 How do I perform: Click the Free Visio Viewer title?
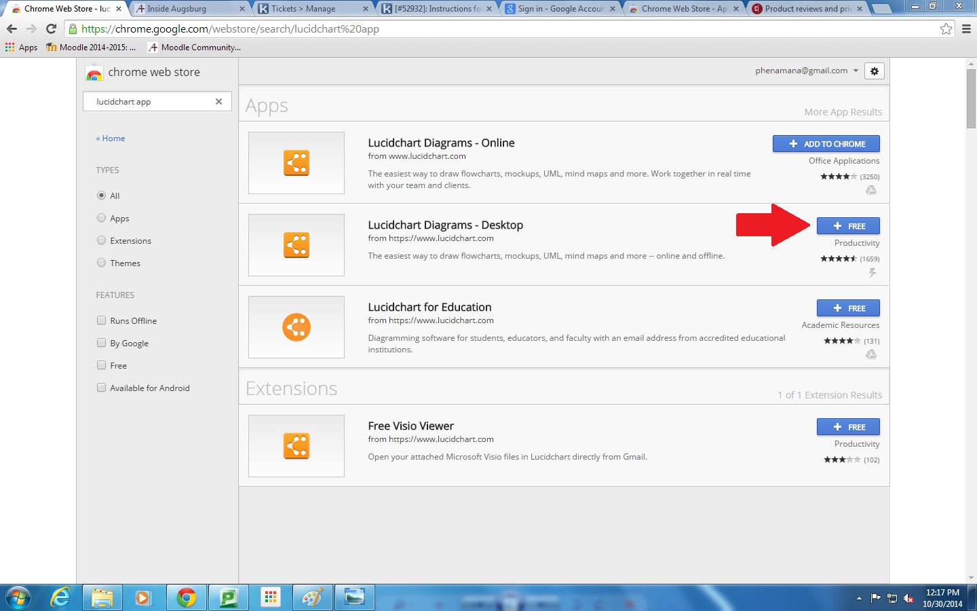click(410, 426)
